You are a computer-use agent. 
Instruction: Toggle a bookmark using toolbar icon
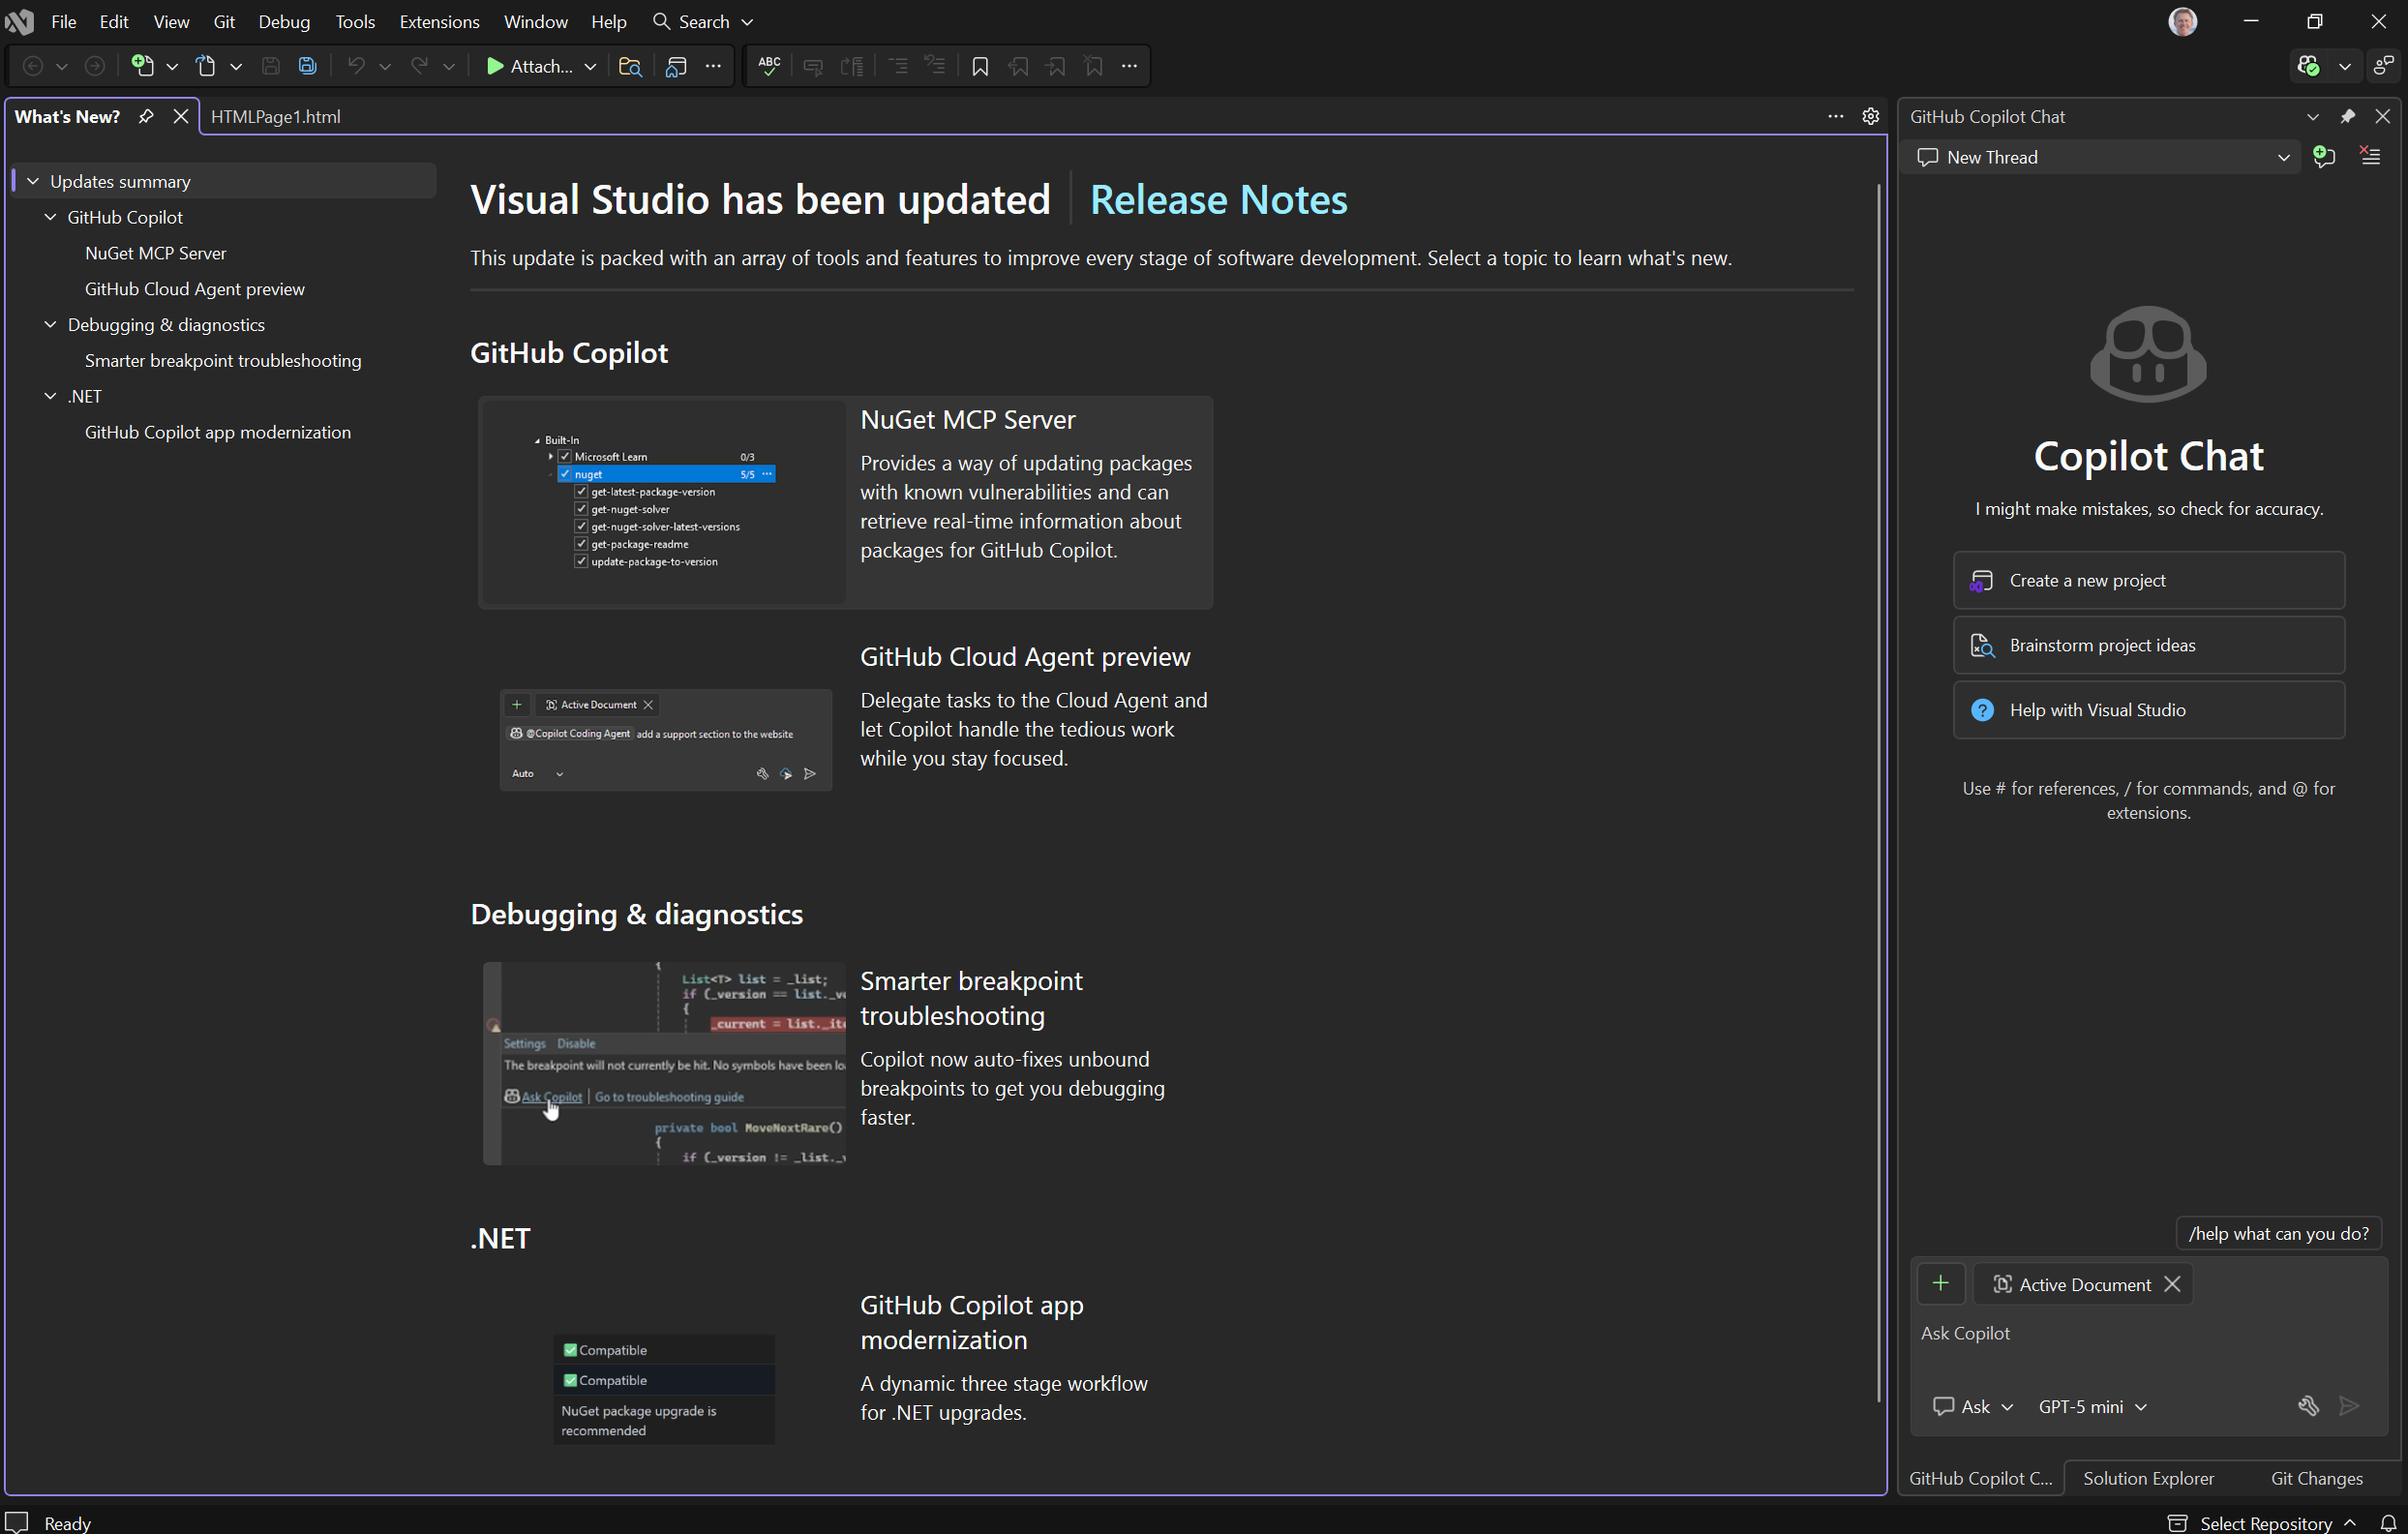(x=980, y=66)
